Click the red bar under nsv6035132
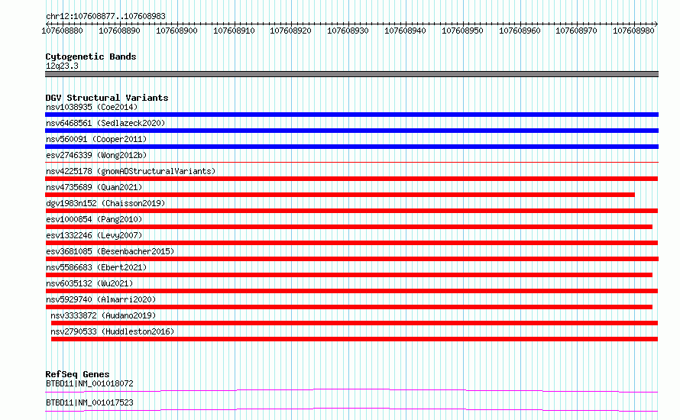This screenshot has width=680, height=420. pos(351,291)
